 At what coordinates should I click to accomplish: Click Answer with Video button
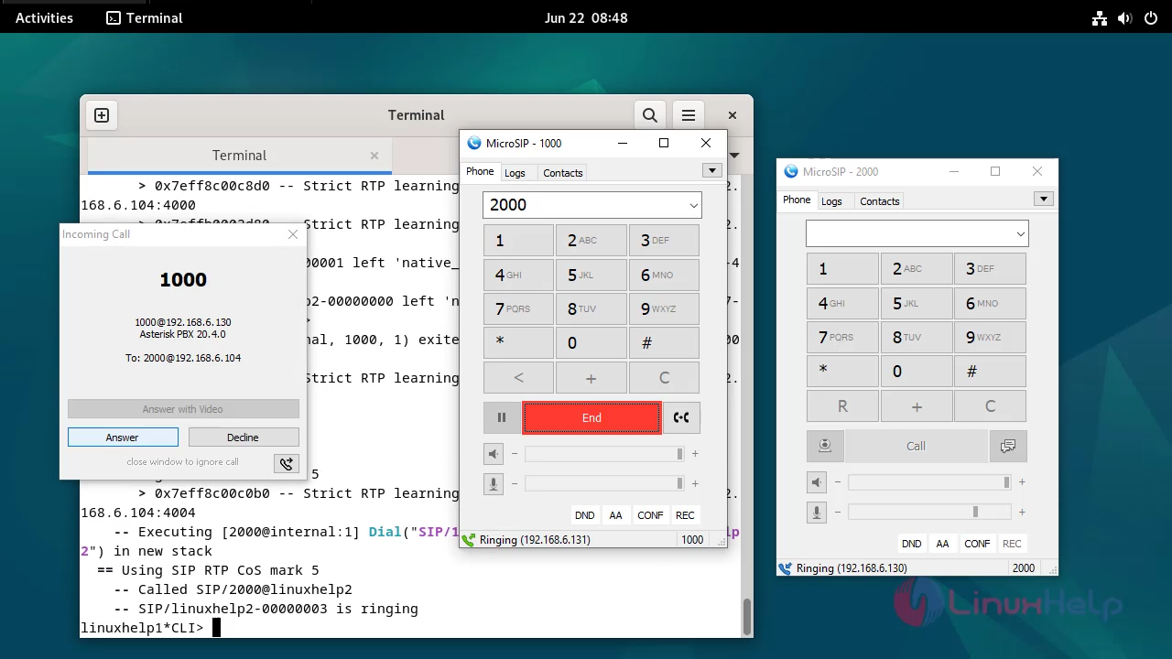coord(183,409)
